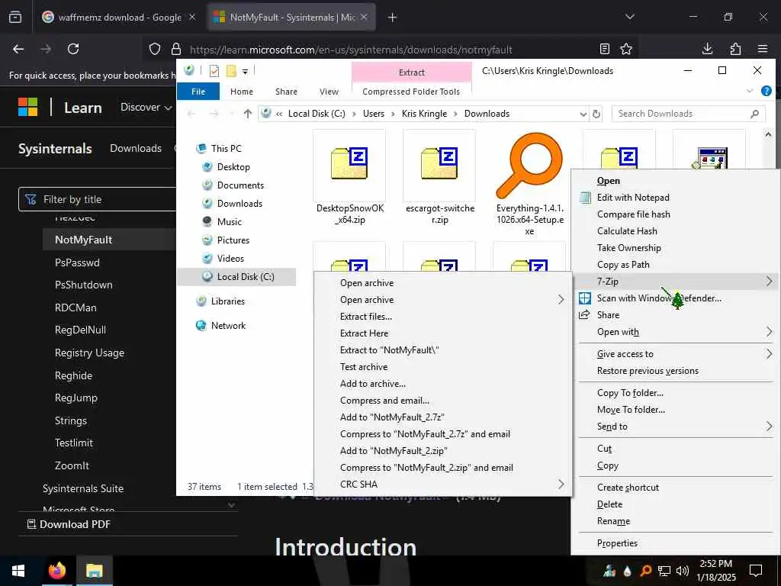The height and width of the screenshot is (586, 781).
Task: Expand the Give access to submenu
Action: (x=769, y=354)
